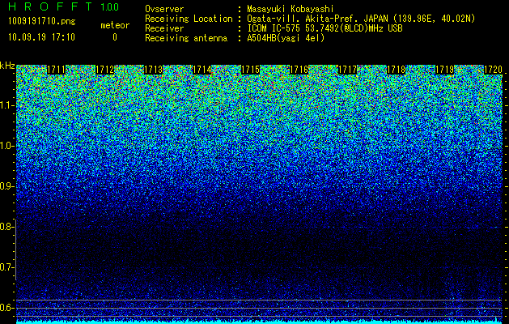509x324 pixels.
Task: Click the kHz axis unit label
Action: [x=7, y=66]
